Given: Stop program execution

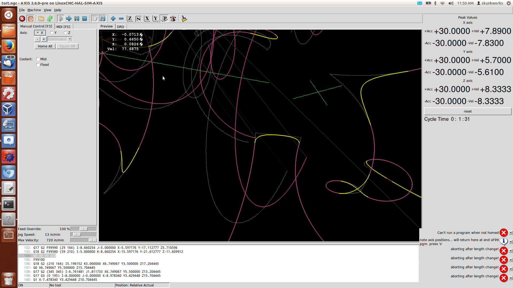Looking at the screenshot, I should pyautogui.click(x=84, y=19).
